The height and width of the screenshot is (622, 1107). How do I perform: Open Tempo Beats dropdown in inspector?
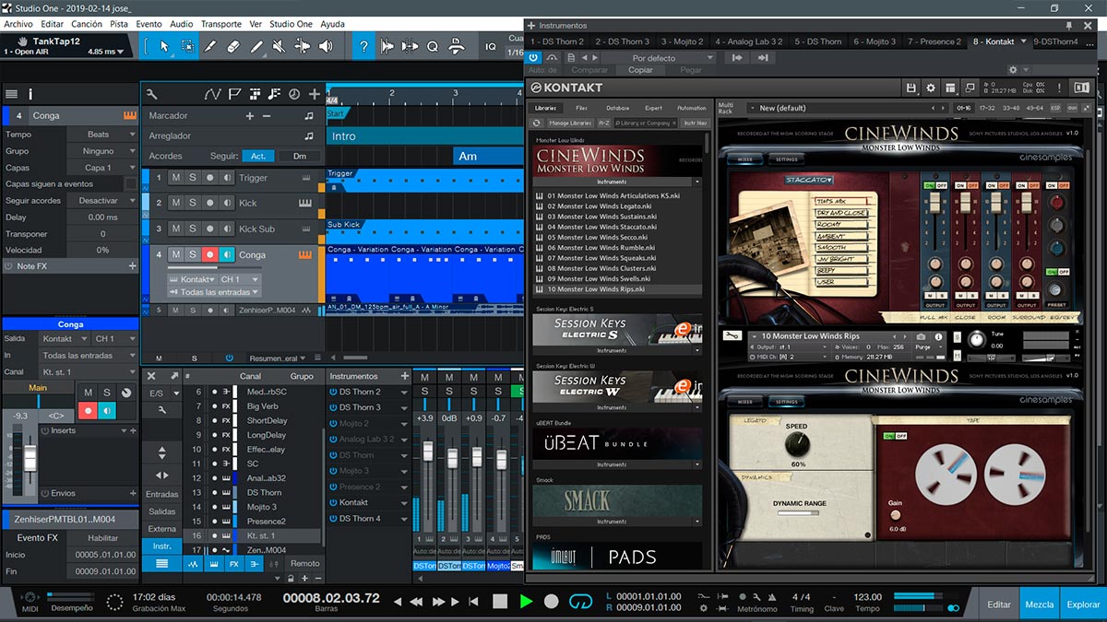(101, 135)
